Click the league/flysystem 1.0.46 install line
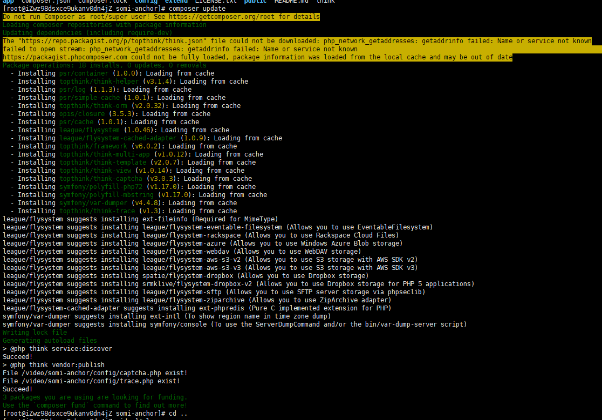 [x=120, y=130]
